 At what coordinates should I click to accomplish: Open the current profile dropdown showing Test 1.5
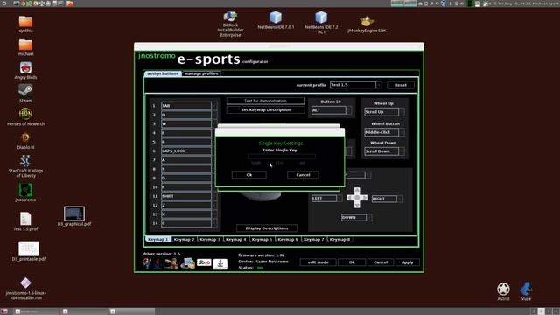(379, 85)
